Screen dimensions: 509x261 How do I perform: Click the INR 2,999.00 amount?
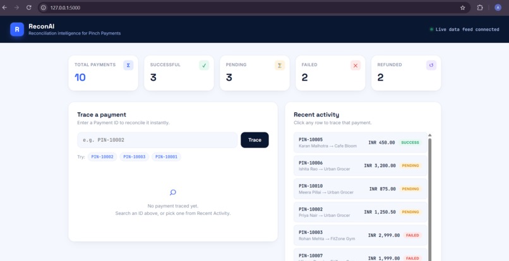(384, 235)
